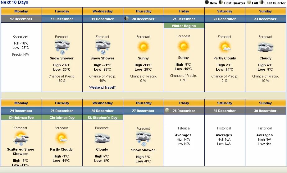Click the snow shower icon for 18 December
This screenshot has width=287, height=173.
(62, 48)
